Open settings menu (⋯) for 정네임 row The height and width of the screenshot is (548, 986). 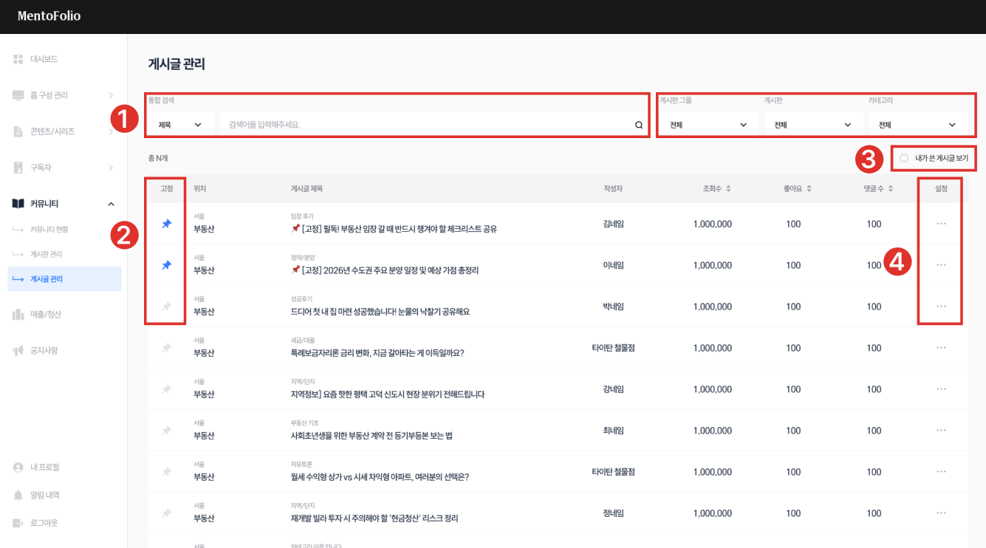click(941, 513)
